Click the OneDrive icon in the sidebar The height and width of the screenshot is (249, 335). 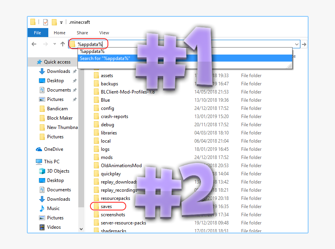click(39, 149)
